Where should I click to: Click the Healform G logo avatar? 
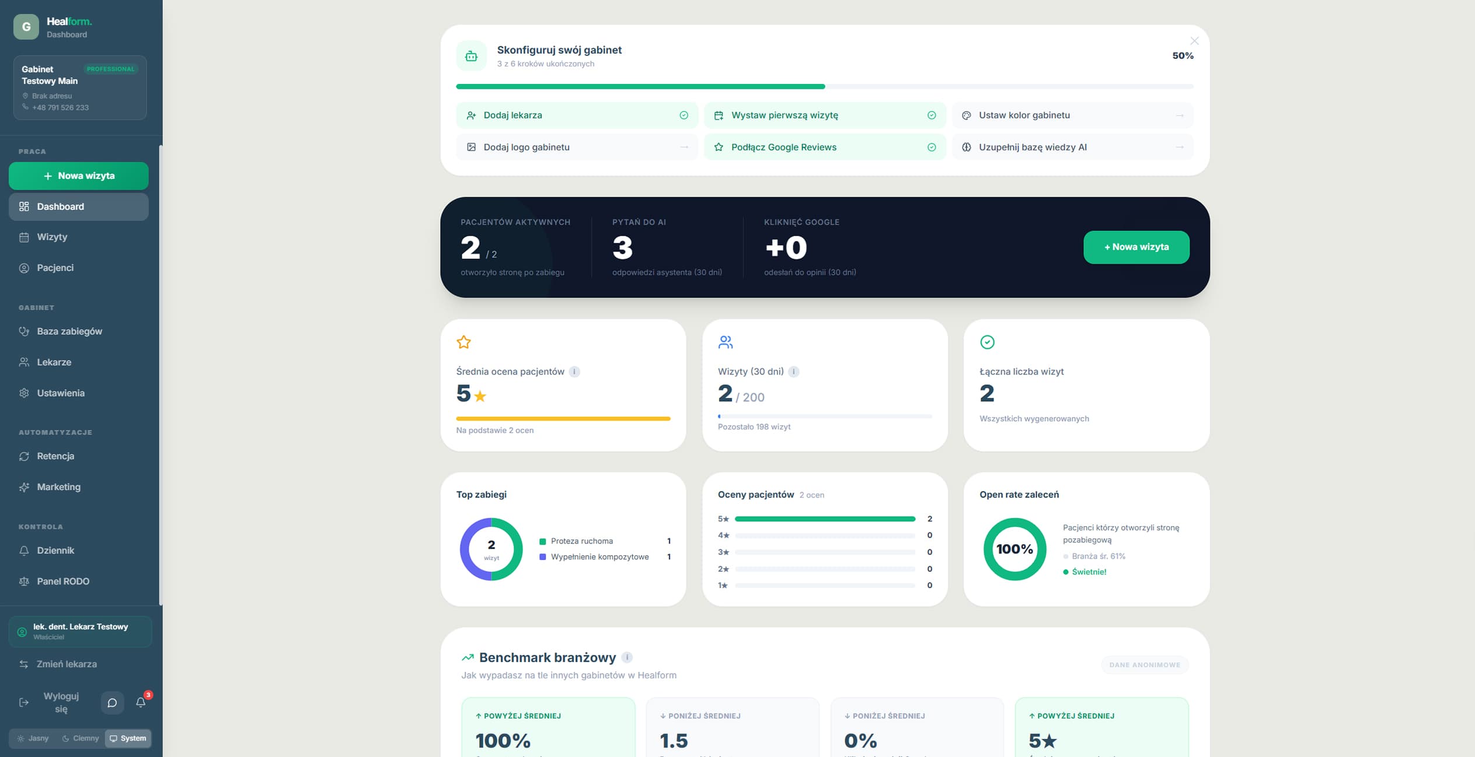26,27
